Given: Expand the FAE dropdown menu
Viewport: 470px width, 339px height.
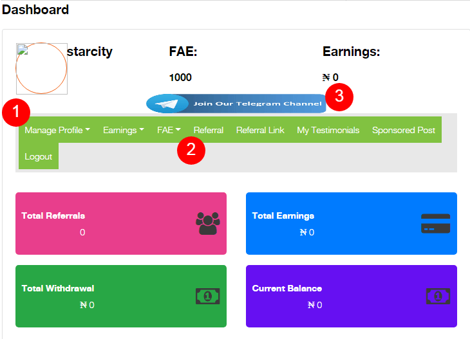Looking at the screenshot, I should 169,130.
